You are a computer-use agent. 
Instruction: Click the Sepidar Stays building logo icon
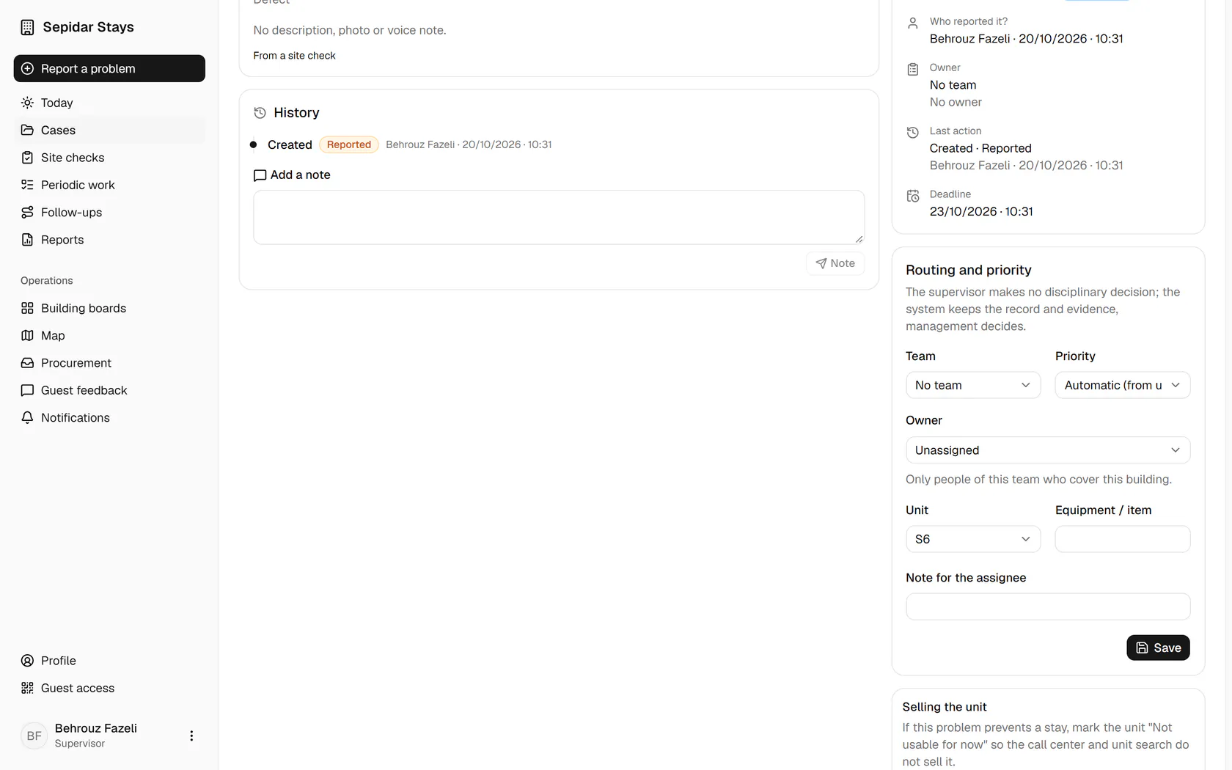(27, 27)
